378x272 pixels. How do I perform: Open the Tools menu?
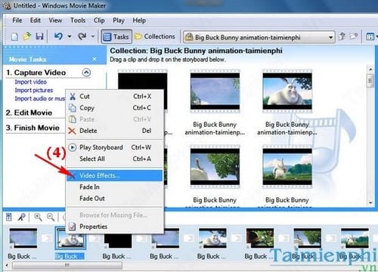(x=78, y=20)
